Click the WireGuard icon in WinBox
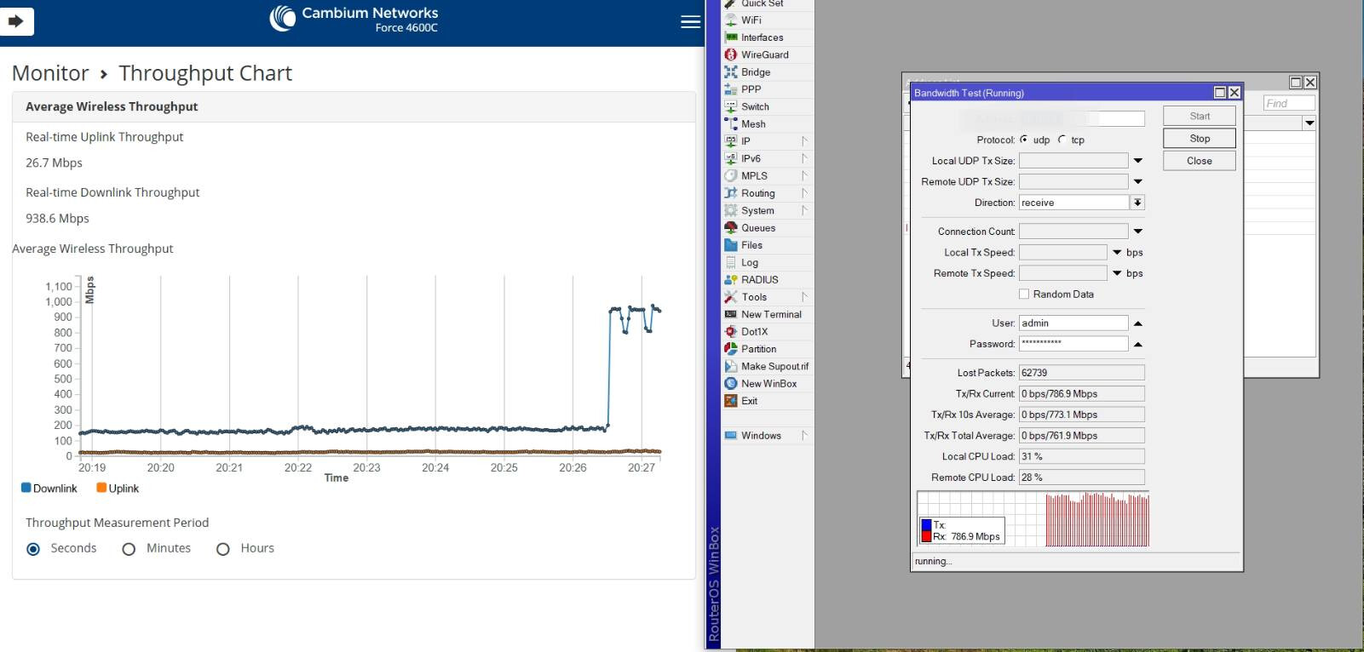Viewport: 1364px width, 652px height. [x=731, y=54]
